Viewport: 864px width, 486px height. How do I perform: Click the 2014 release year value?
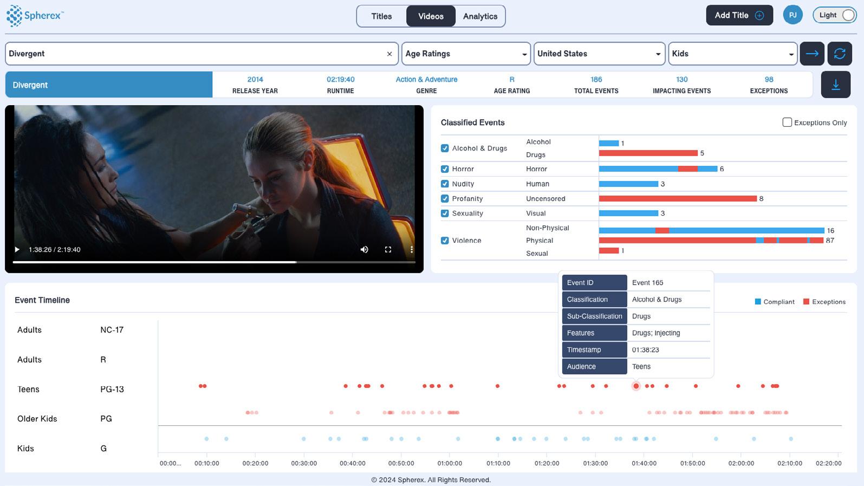(255, 80)
